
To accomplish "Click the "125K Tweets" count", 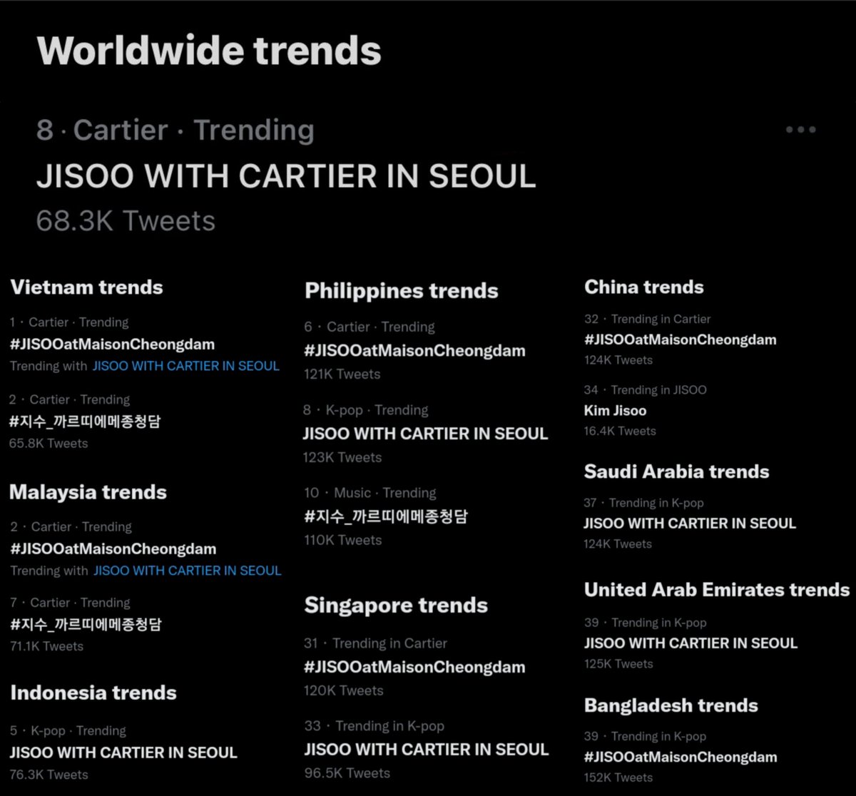I will pos(618,663).
